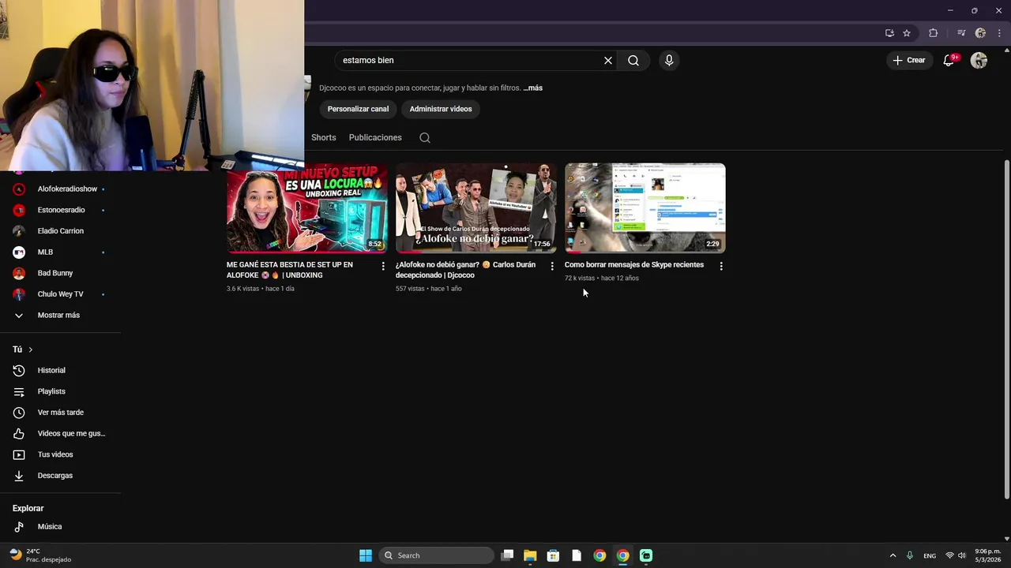Expand the Tú section chevron

pyautogui.click(x=31, y=349)
